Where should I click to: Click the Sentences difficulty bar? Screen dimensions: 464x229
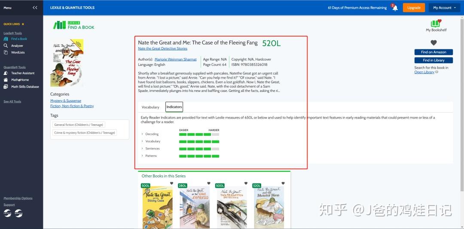point(199,149)
